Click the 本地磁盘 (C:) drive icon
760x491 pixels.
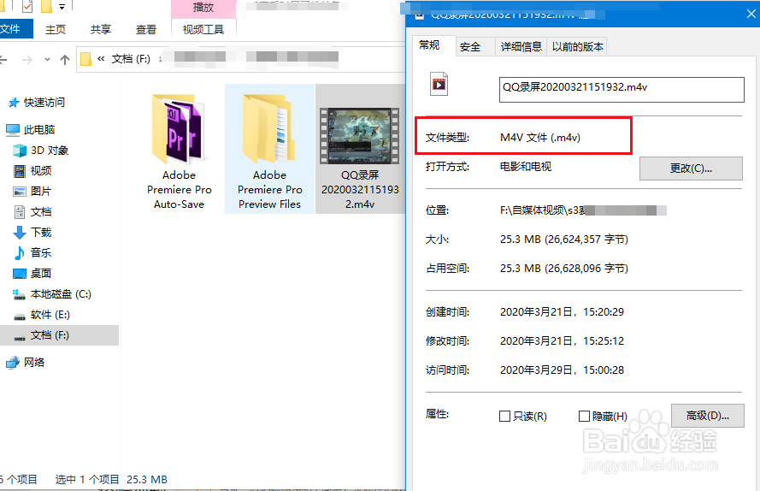click(x=20, y=294)
